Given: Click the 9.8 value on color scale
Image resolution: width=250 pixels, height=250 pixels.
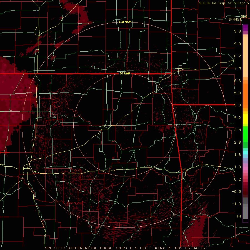Looking at the screenshot, I should coord(237,31).
